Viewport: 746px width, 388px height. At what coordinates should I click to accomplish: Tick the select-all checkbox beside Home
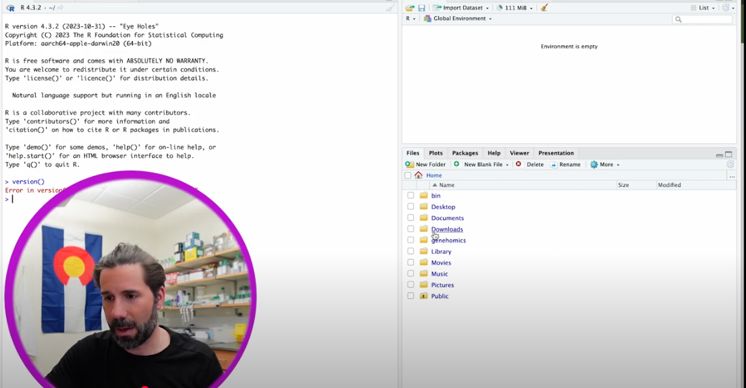coord(407,175)
